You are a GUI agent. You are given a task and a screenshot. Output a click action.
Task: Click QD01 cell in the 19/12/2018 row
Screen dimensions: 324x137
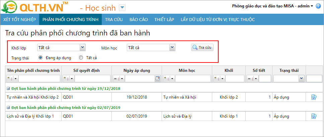point(87,97)
